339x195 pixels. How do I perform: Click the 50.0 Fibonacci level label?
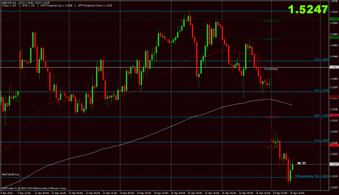tap(321, 115)
